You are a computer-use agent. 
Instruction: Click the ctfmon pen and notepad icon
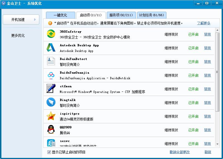click(51, 88)
